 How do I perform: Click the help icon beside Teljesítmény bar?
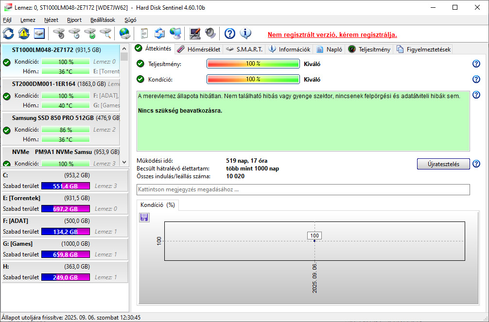476,64
